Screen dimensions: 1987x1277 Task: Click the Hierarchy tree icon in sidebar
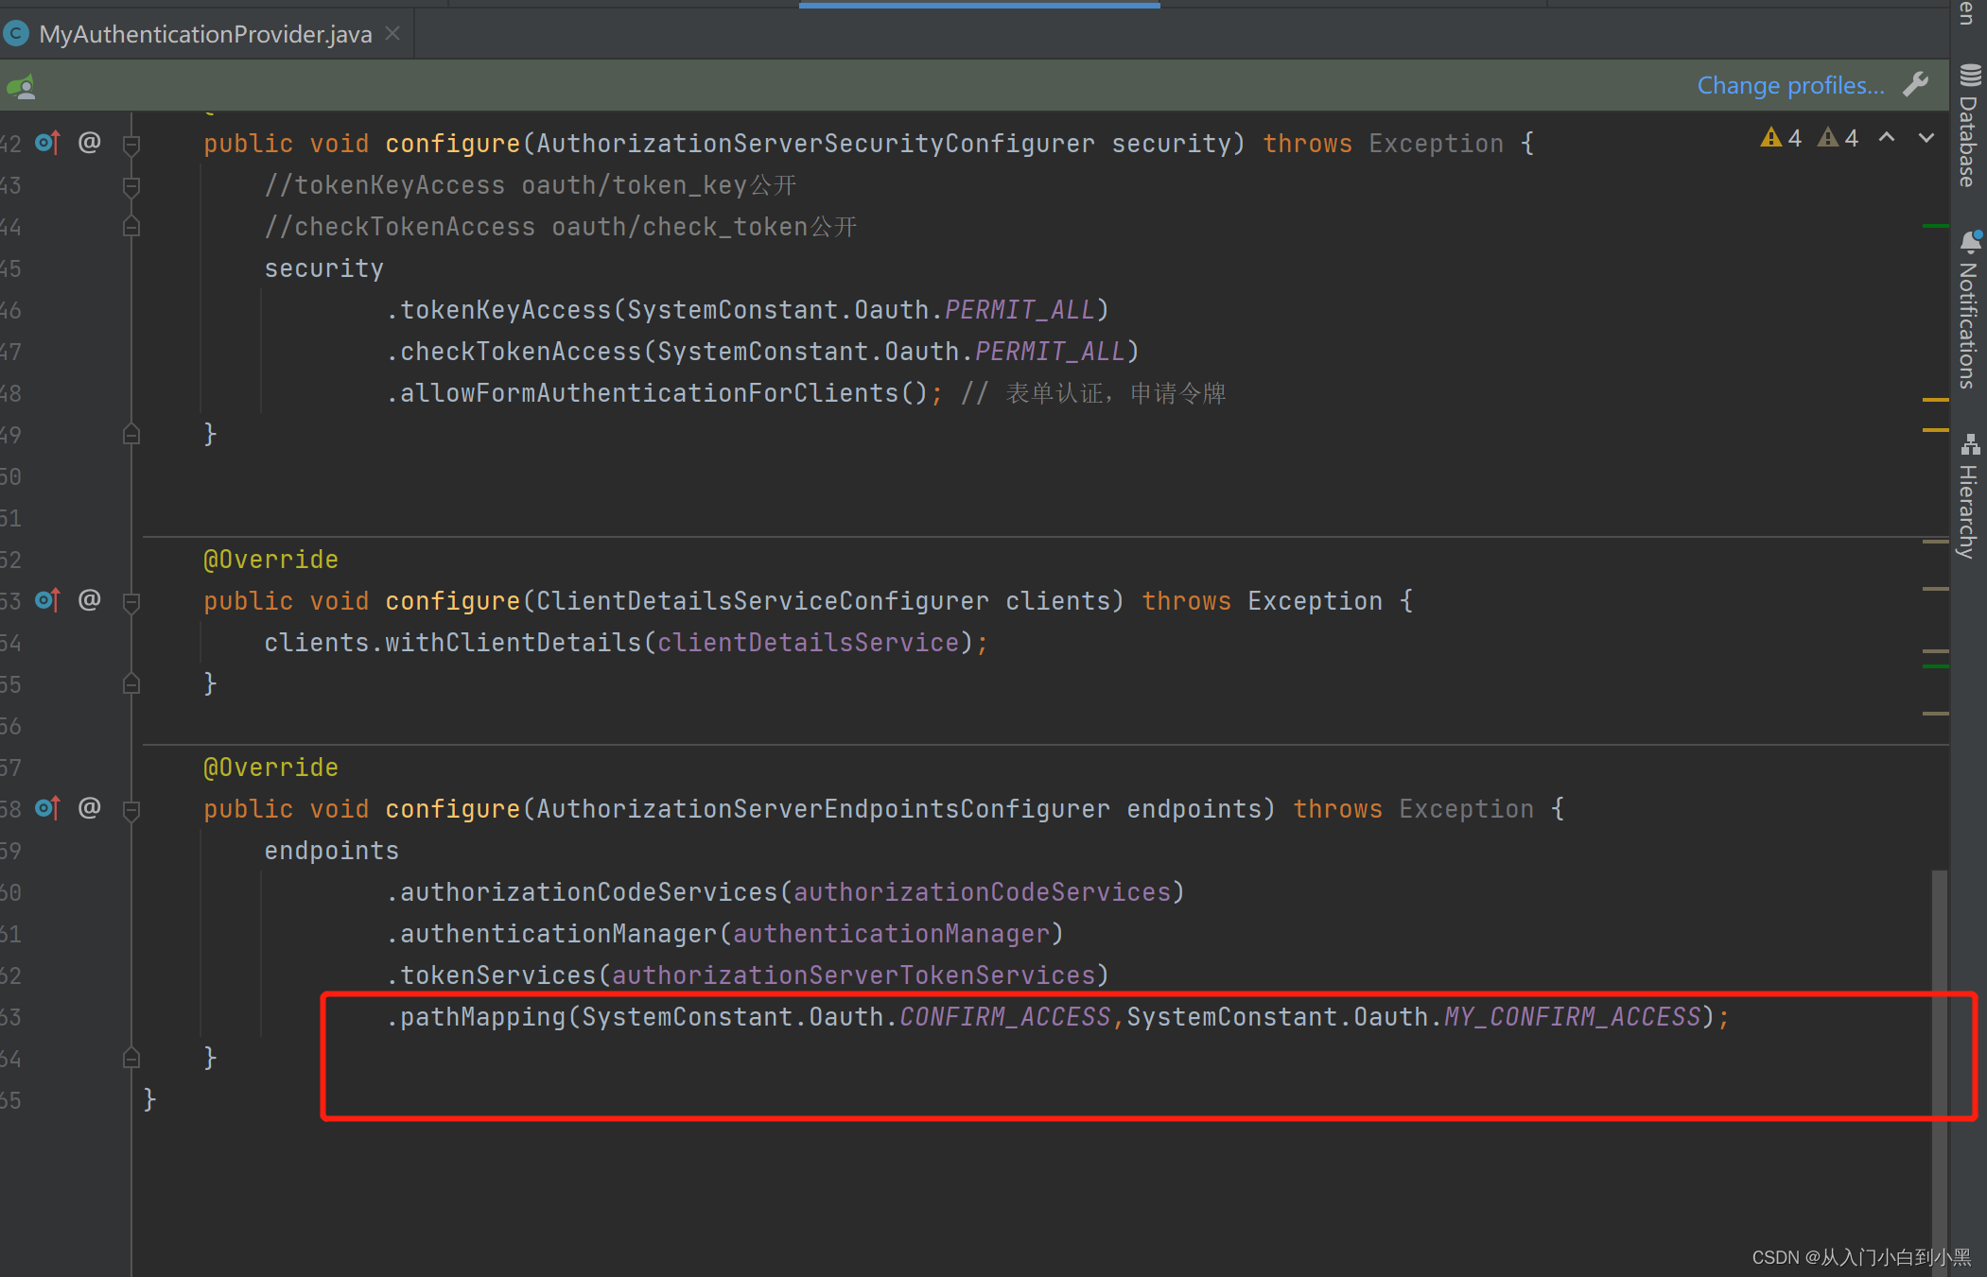tap(1971, 444)
